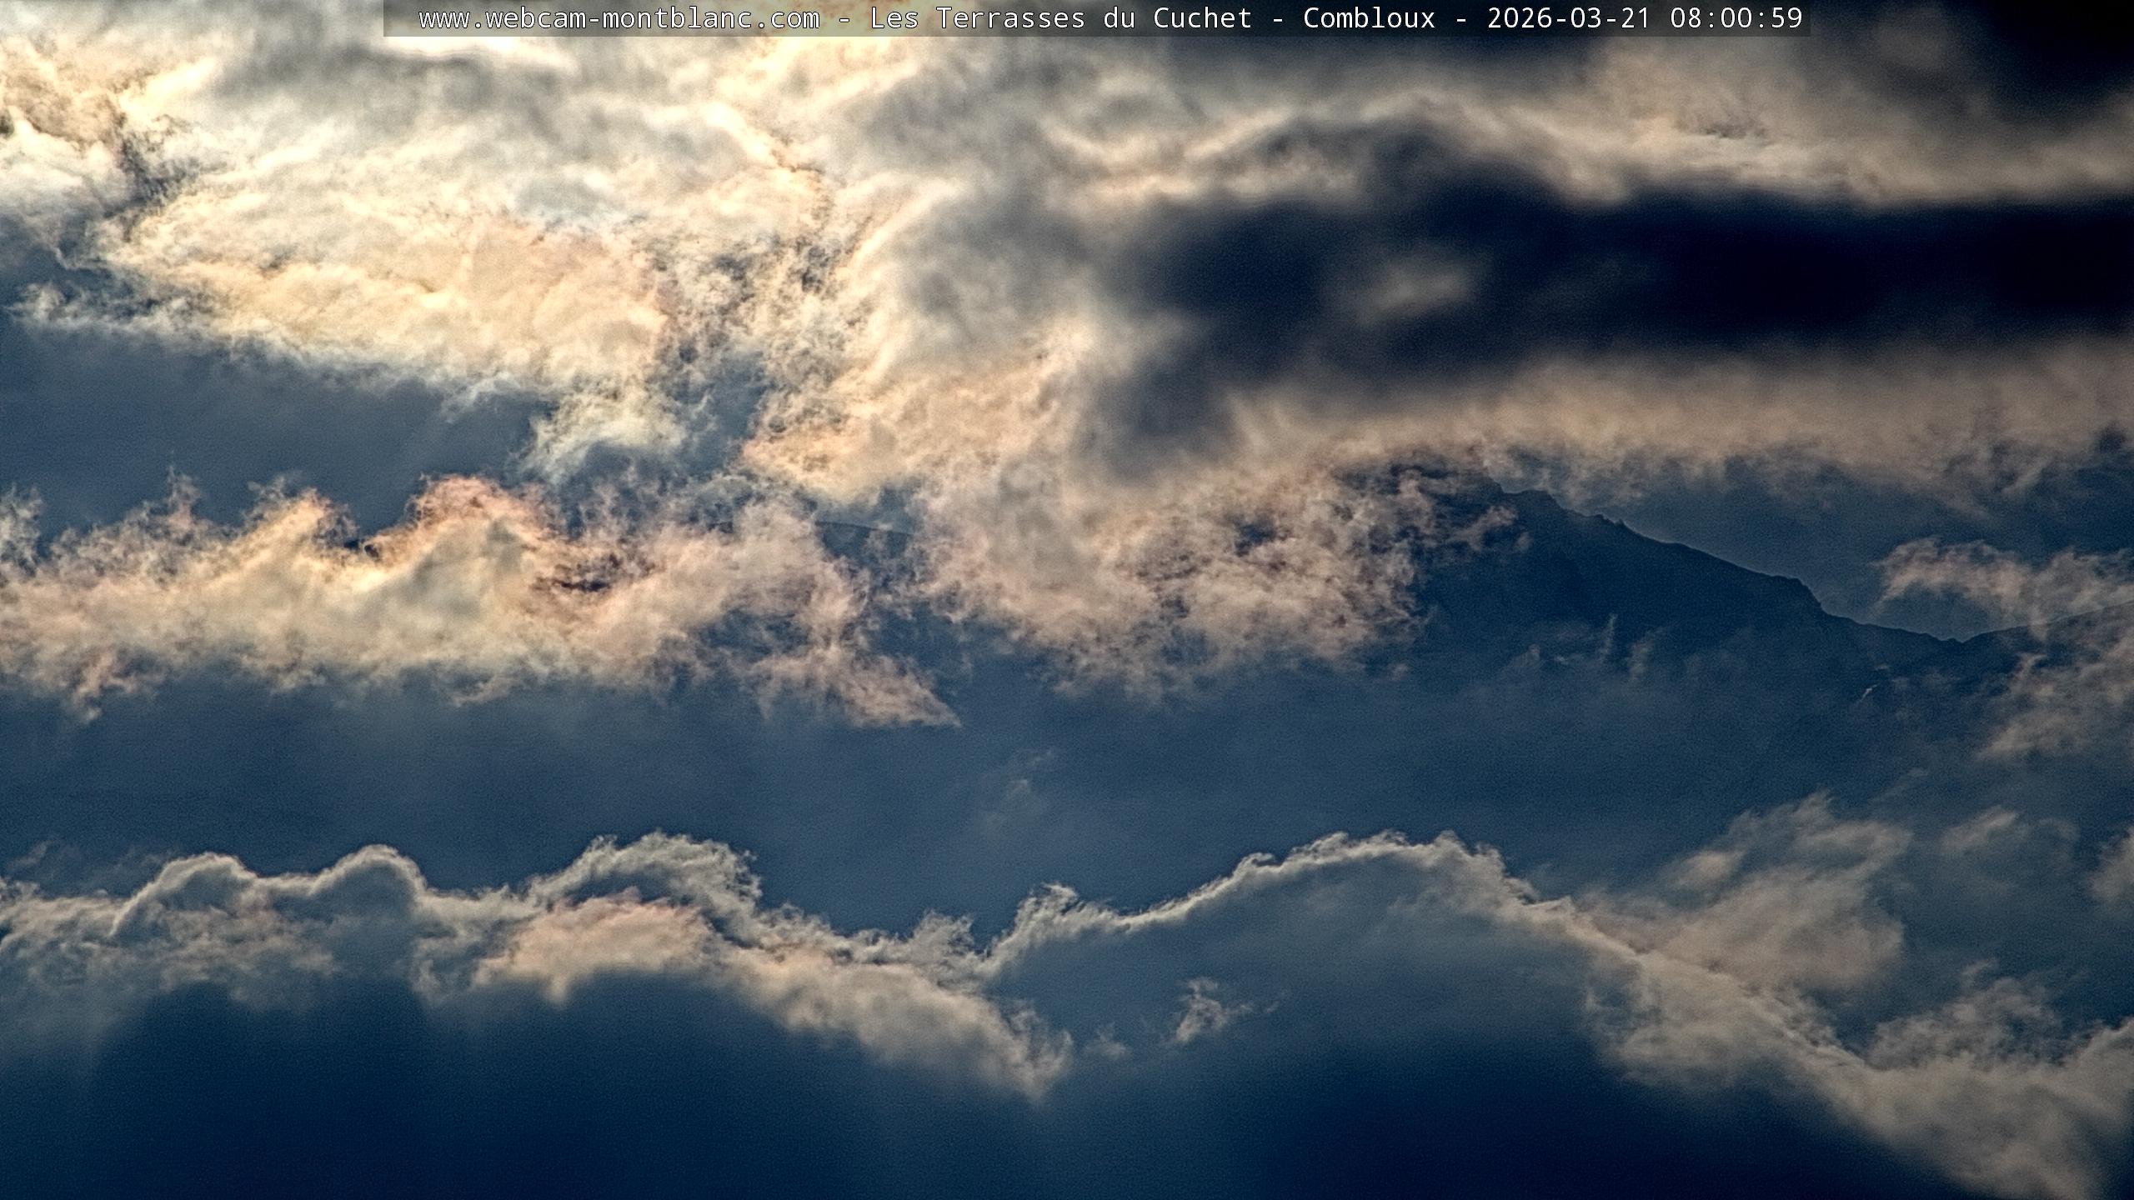Viewport: 2134px width, 1200px height.
Task: Click the www.webcam-montblanc.com URL text
Action: tap(619, 18)
